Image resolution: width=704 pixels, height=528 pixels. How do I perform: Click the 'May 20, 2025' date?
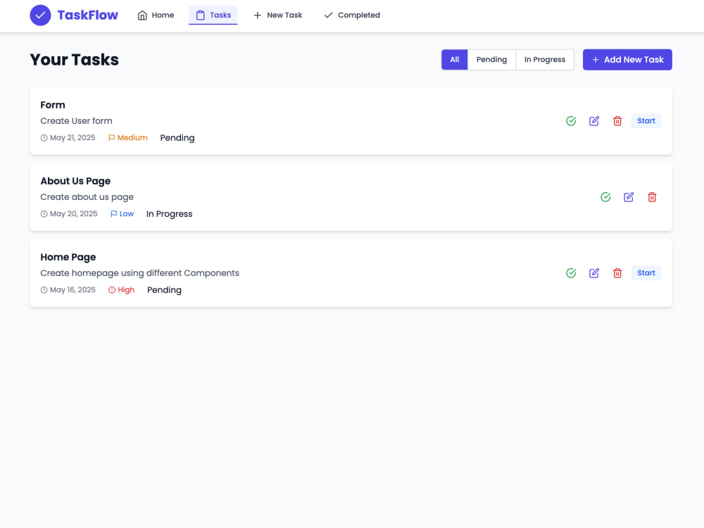tap(74, 214)
